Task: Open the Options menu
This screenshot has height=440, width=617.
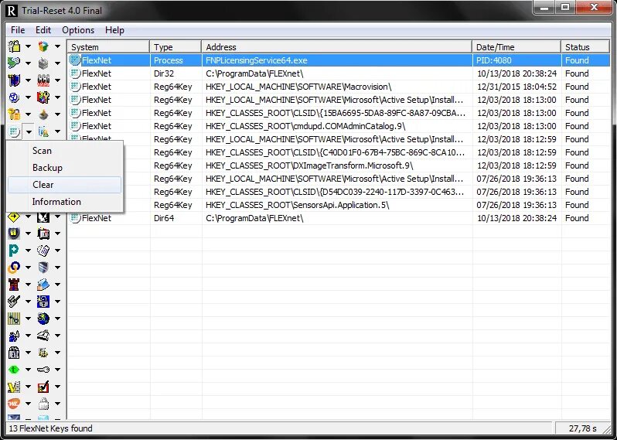Action: coord(78,30)
